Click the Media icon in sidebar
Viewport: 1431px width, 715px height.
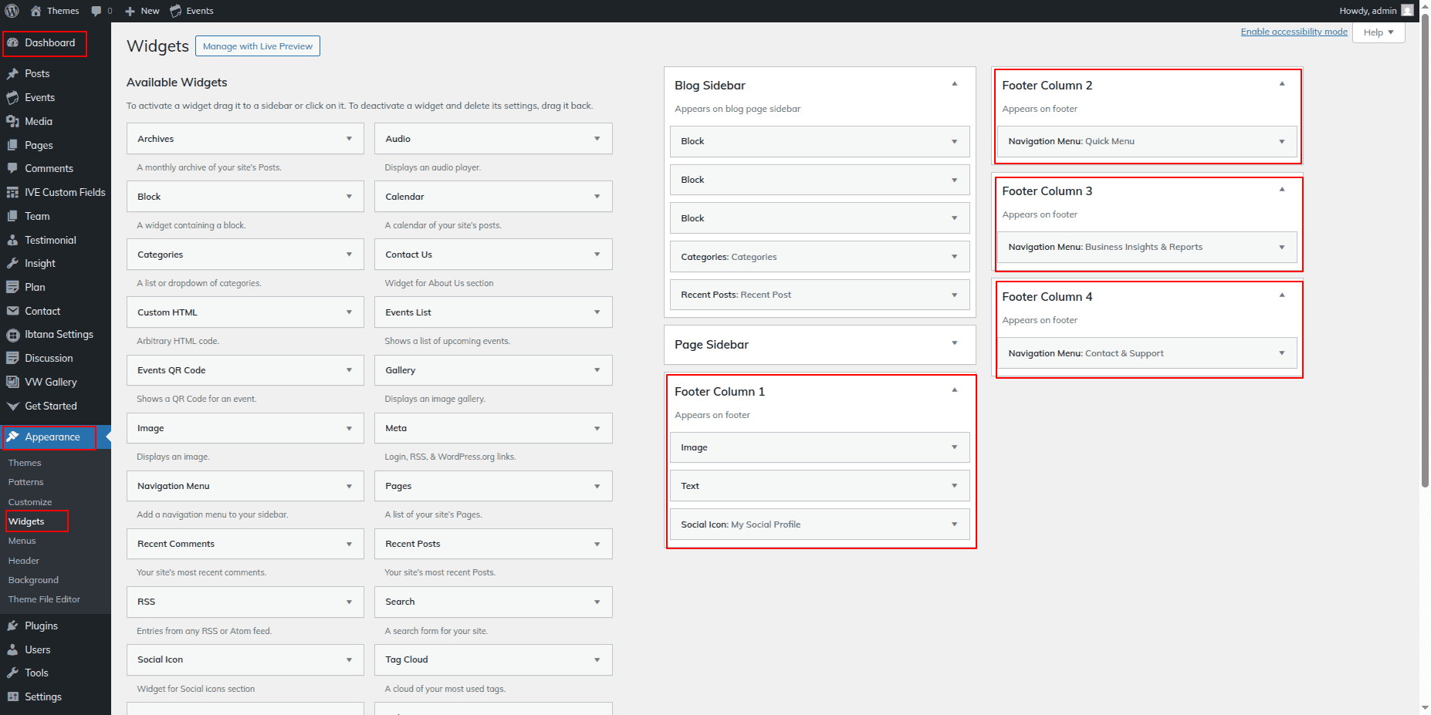tap(12, 122)
